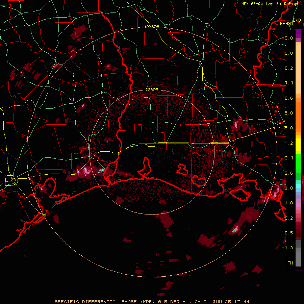Click the cyan segment of the color bar

click(x=298, y=185)
